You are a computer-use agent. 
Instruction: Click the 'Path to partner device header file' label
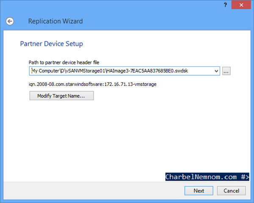64,63
